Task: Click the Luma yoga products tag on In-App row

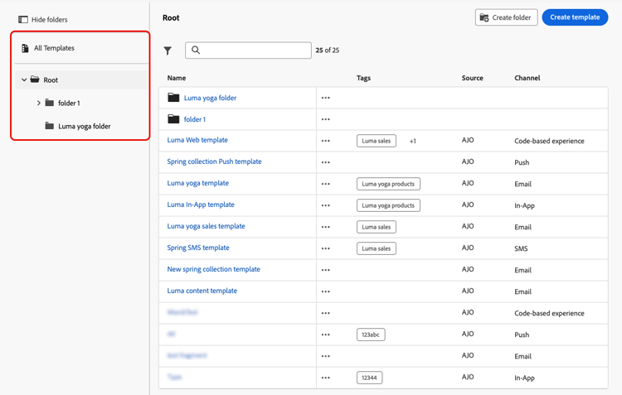Action: 388,205
